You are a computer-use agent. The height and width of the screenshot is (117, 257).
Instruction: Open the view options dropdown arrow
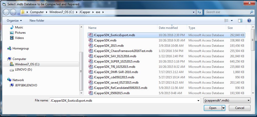(232, 21)
